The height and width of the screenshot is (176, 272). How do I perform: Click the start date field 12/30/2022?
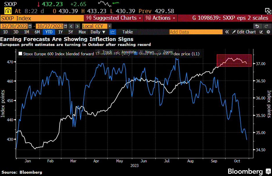pos(15,26)
